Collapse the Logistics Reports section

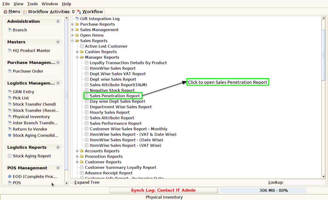[58, 147]
